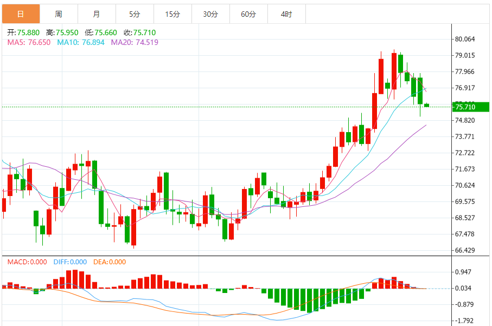Click the 67.478 price axis label

[465, 234]
